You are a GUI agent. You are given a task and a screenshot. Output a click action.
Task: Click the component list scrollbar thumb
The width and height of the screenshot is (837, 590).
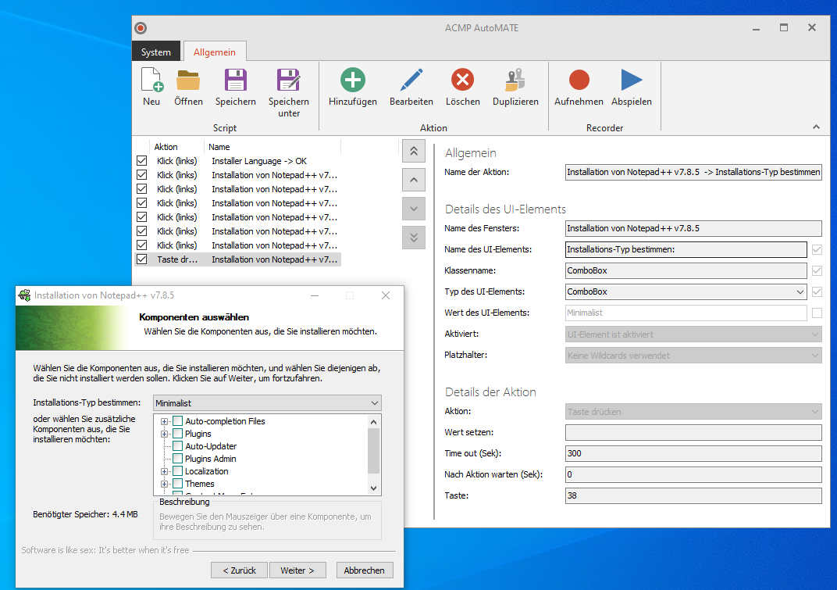pos(374,451)
